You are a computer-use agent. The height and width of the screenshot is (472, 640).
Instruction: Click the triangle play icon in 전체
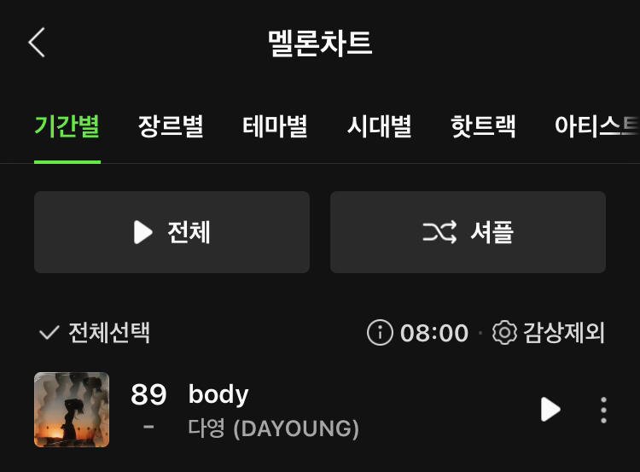pos(143,232)
